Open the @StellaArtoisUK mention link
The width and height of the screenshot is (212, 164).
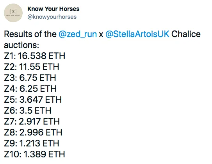coord(137,34)
